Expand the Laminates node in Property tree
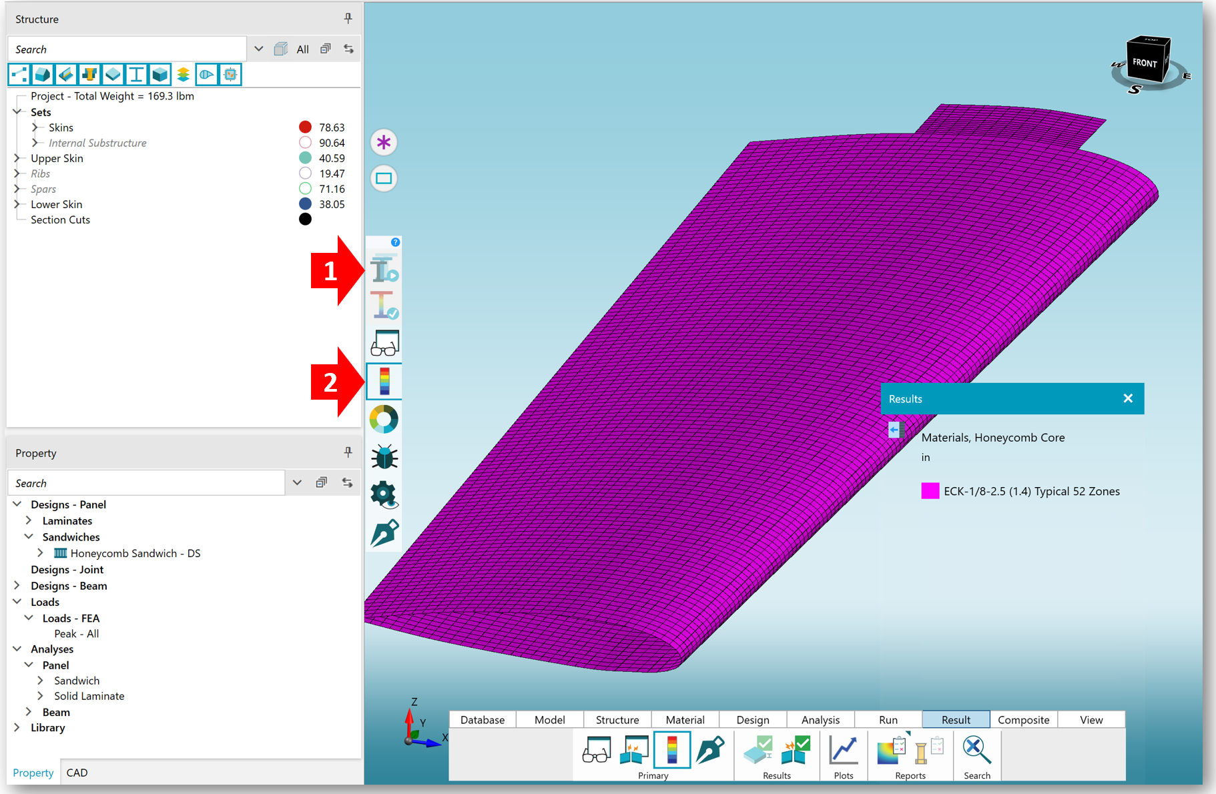This screenshot has height=794, width=1216. click(x=29, y=520)
